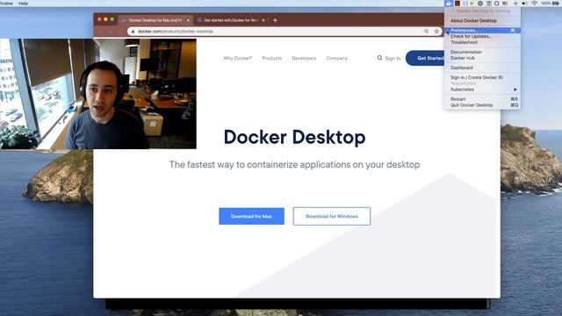Bookmark page with the star icon
Image resolution: width=562 pixels, height=316 pixels.
tap(436, 32)
